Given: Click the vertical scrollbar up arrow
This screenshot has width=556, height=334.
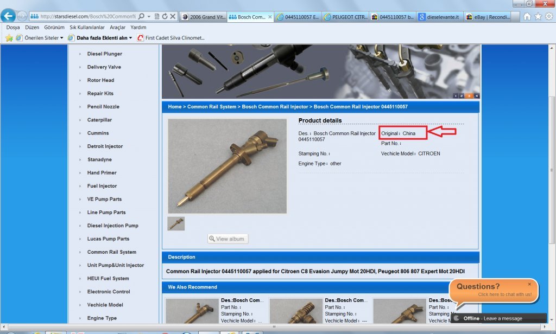Looking at the screenshot, I should (552, 48).
